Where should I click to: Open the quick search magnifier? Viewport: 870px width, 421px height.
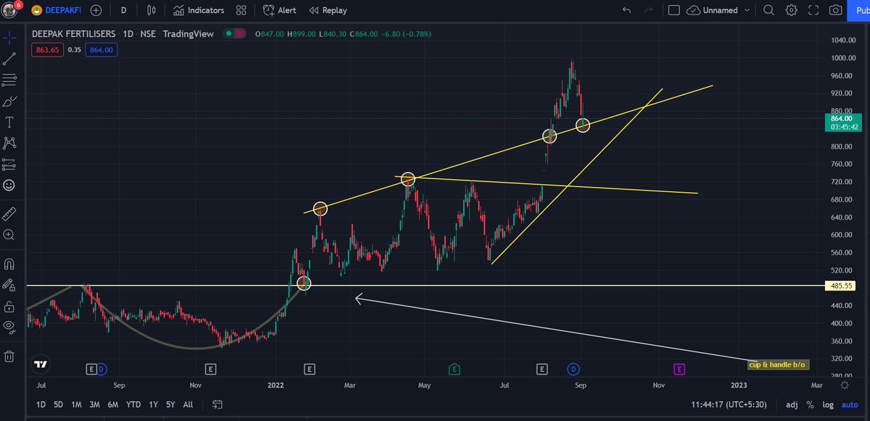pyautogui.click(x=769, y=10)
